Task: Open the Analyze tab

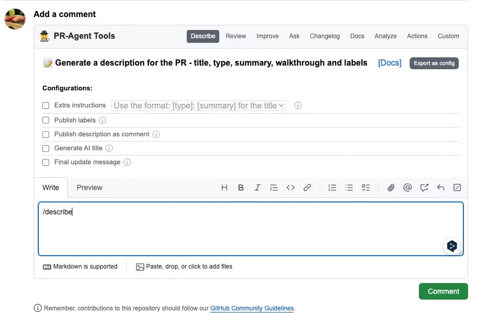Action: [386, 36]
